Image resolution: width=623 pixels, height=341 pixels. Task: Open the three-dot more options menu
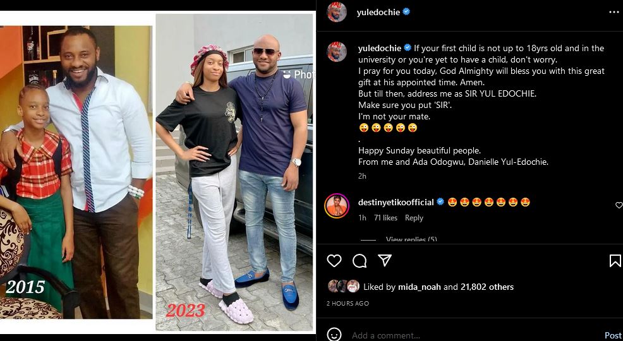point(614,12)
